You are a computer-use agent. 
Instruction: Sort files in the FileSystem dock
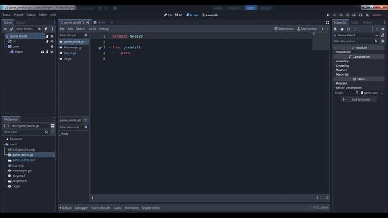point(53,132)
